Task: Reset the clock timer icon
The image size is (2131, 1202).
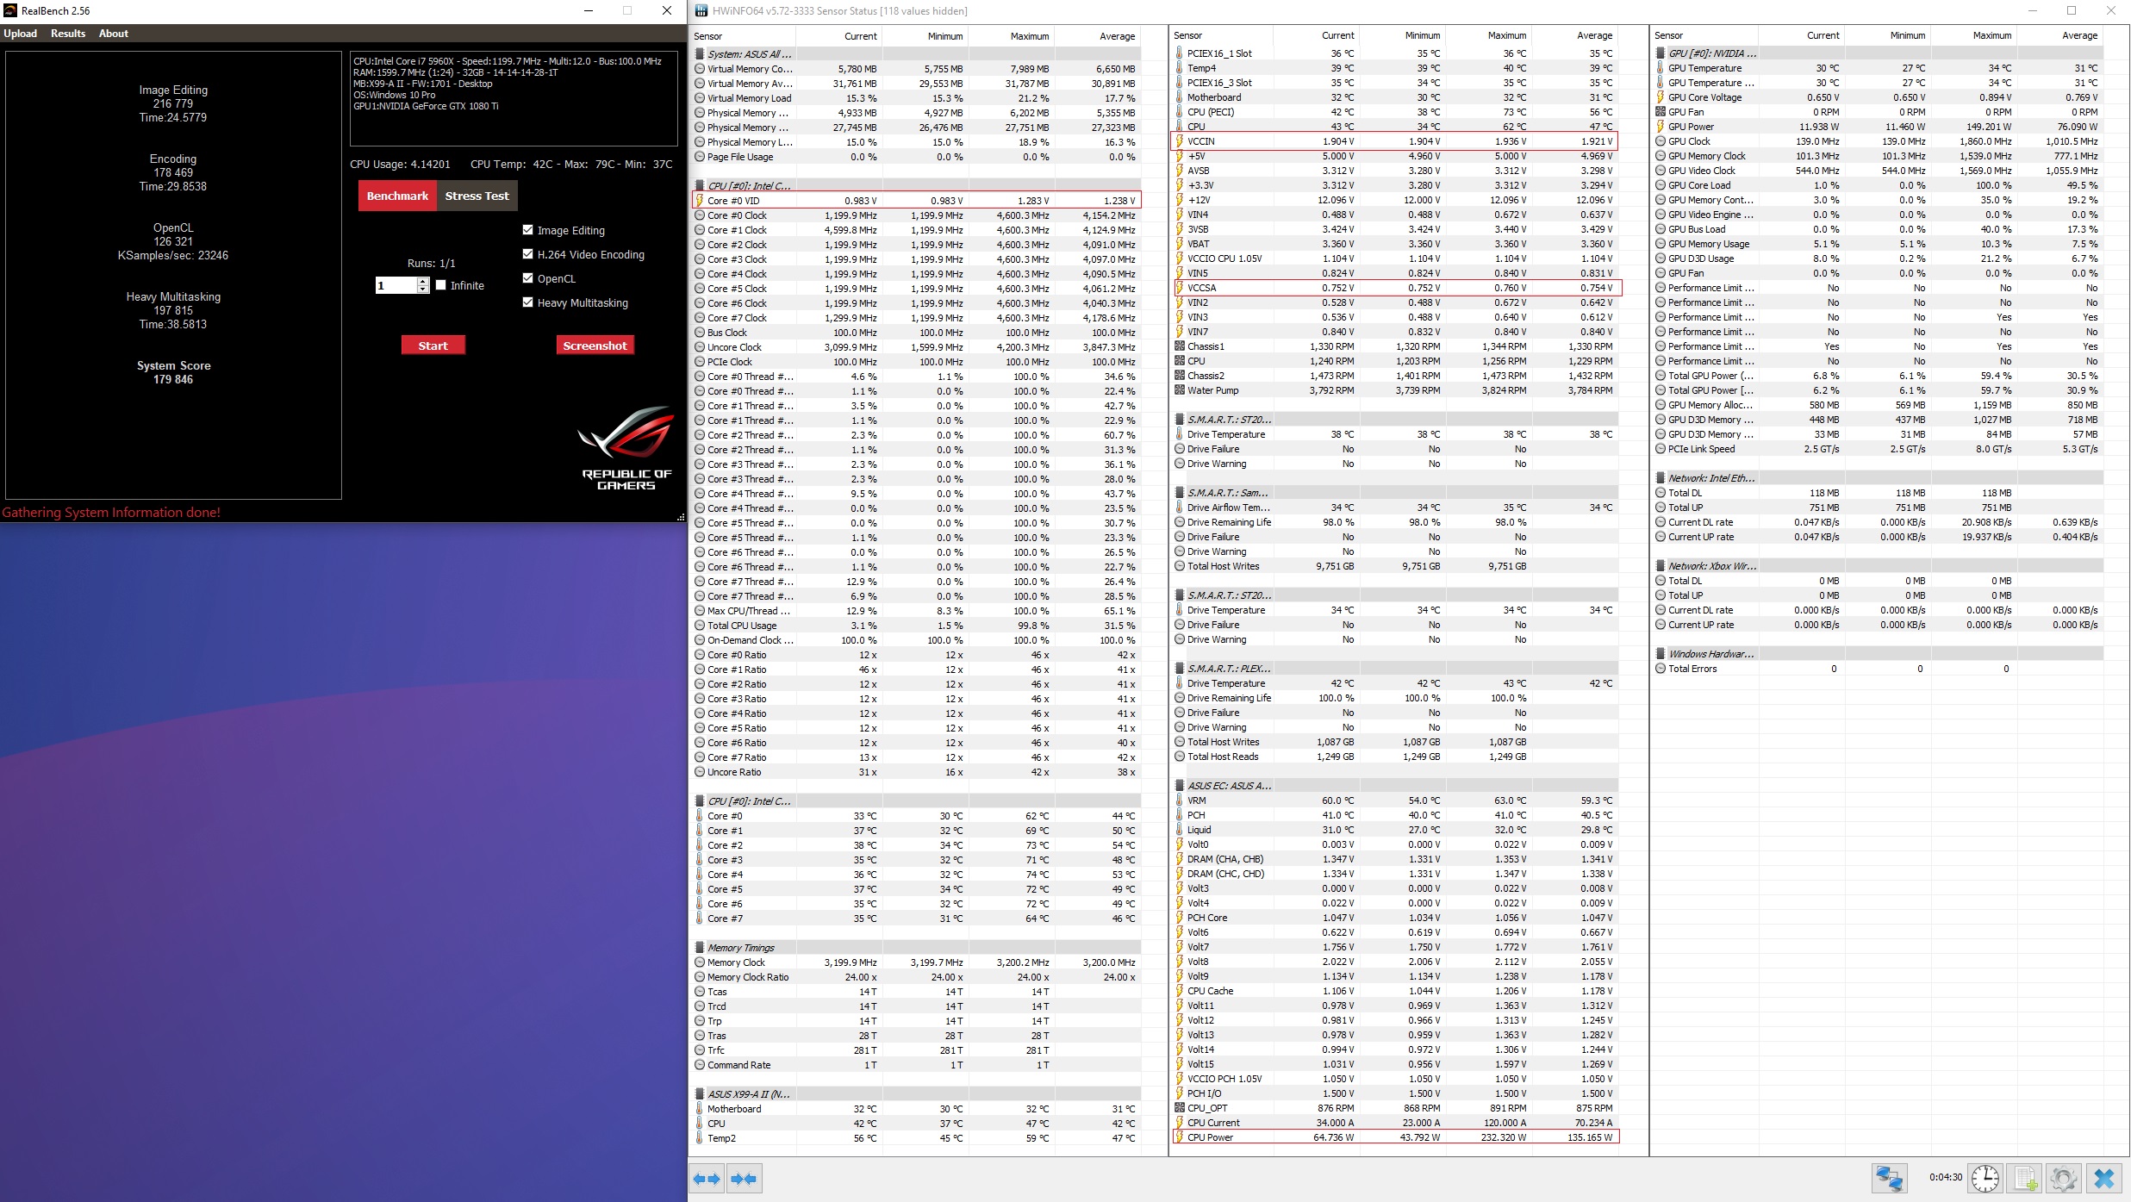Action: tap(1985, 1178)
